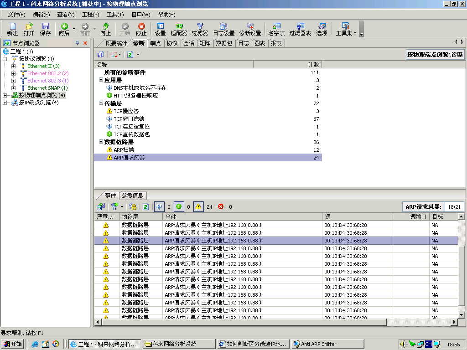Screen dimensions: 467x350
Task: Click the Log Settings (日志设置) icon
Action: [223, 29]
